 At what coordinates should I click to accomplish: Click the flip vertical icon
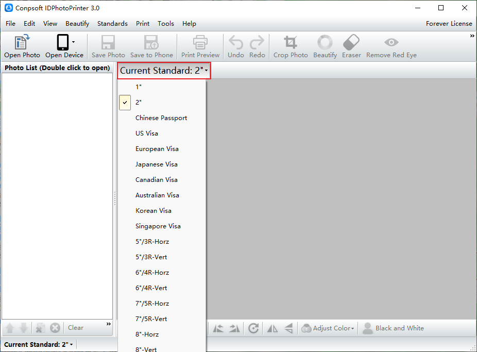[288, 328]
